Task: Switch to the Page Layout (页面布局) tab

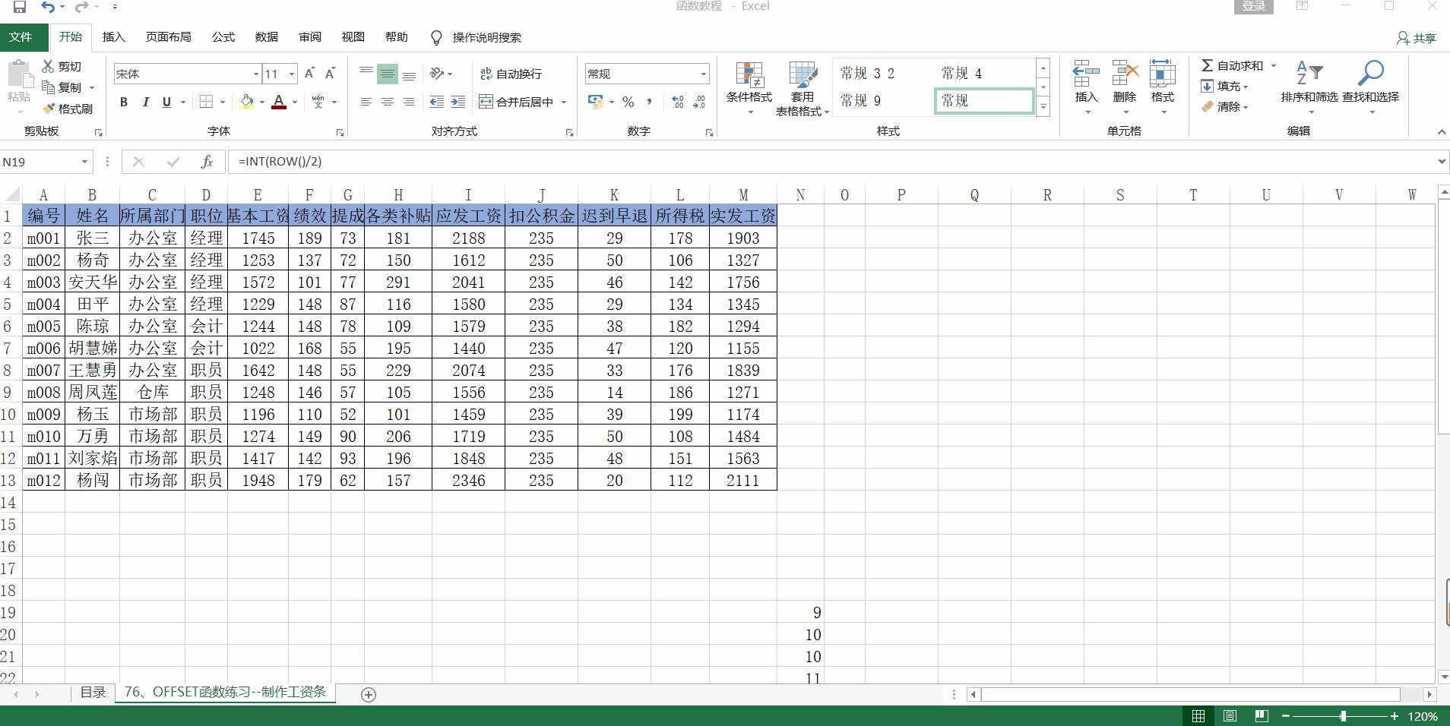Action: pyautogui.click(x=169, y=37)
